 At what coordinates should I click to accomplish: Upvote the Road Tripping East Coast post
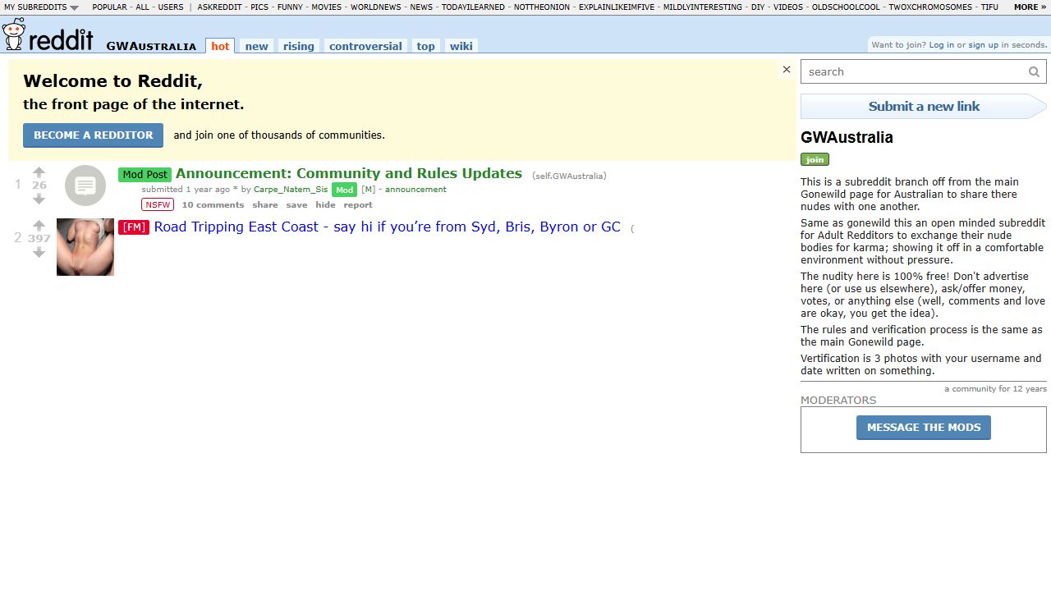click(39, 224)
